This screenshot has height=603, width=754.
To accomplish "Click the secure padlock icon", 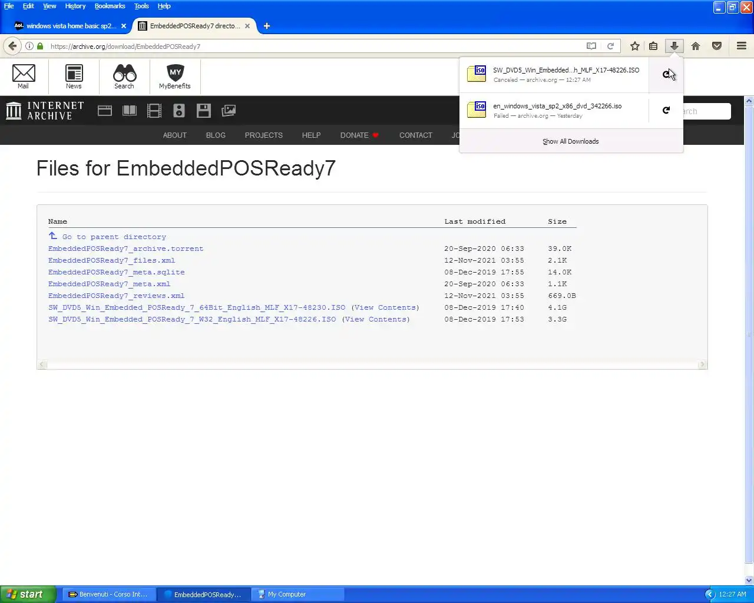I will tap(40, 46).
